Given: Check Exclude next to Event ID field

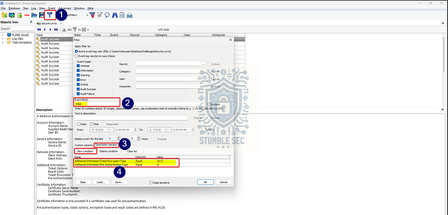Looking at the screenshot, I should pyautogui.click(x=209, y=104).
